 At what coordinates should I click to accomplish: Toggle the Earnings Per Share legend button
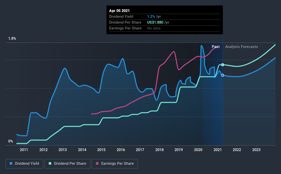[115, 164]
